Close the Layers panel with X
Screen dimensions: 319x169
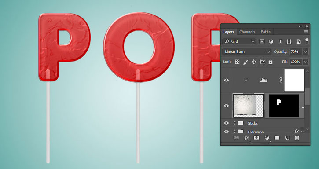307,26
